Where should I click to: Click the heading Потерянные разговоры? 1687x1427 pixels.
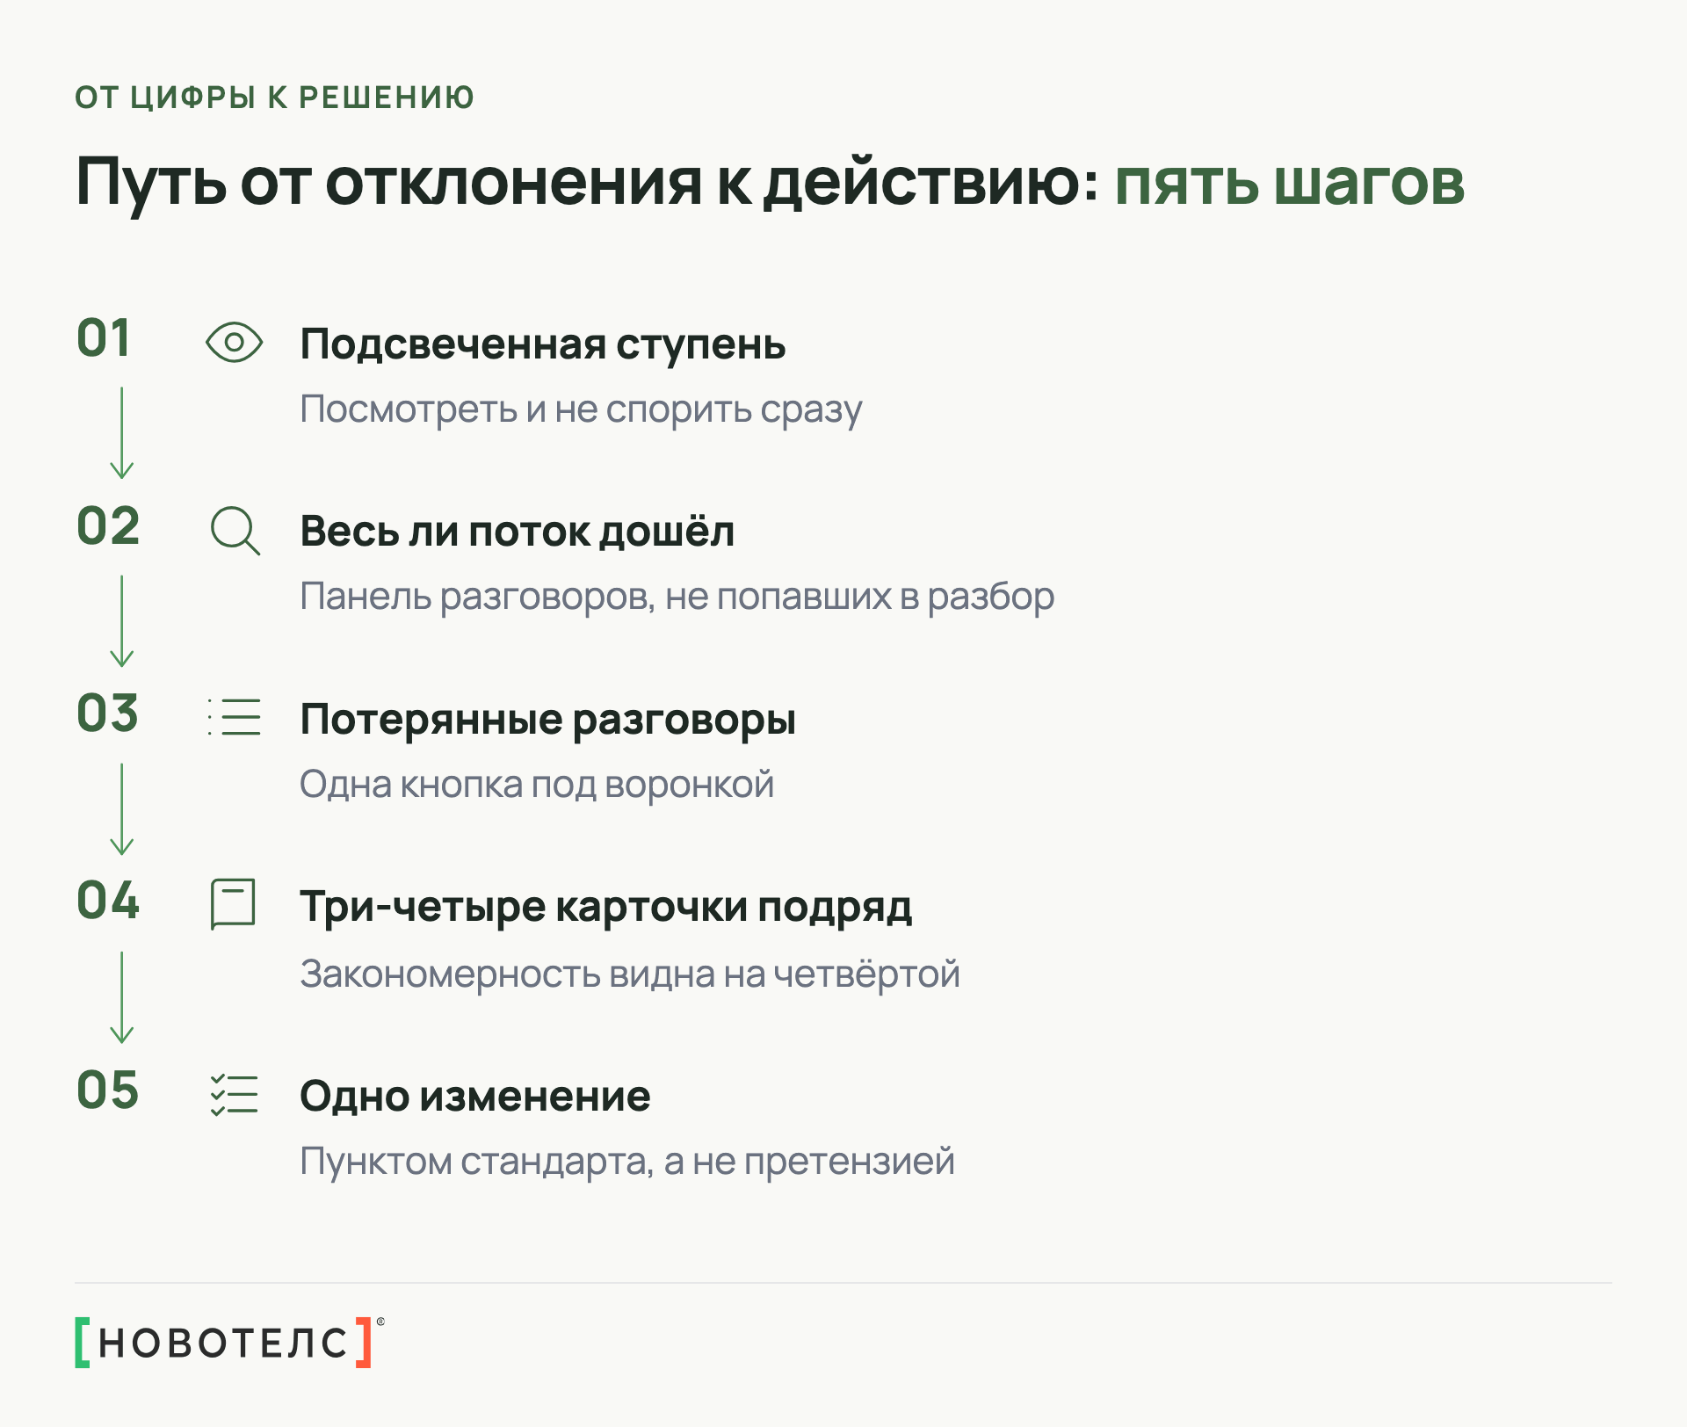pos(548,720)
